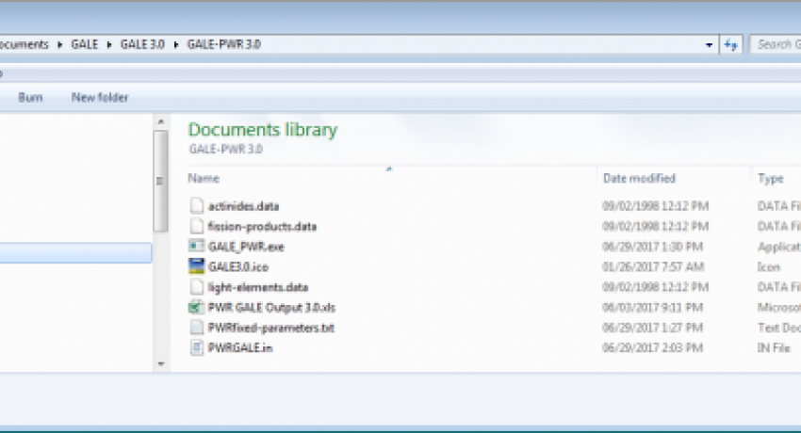Click the navigation pane scroll up arrow
The width and height of the screenshot is (801, 433).
tap(161, 121)
